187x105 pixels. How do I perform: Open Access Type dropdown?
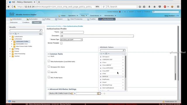coord(71,40)
